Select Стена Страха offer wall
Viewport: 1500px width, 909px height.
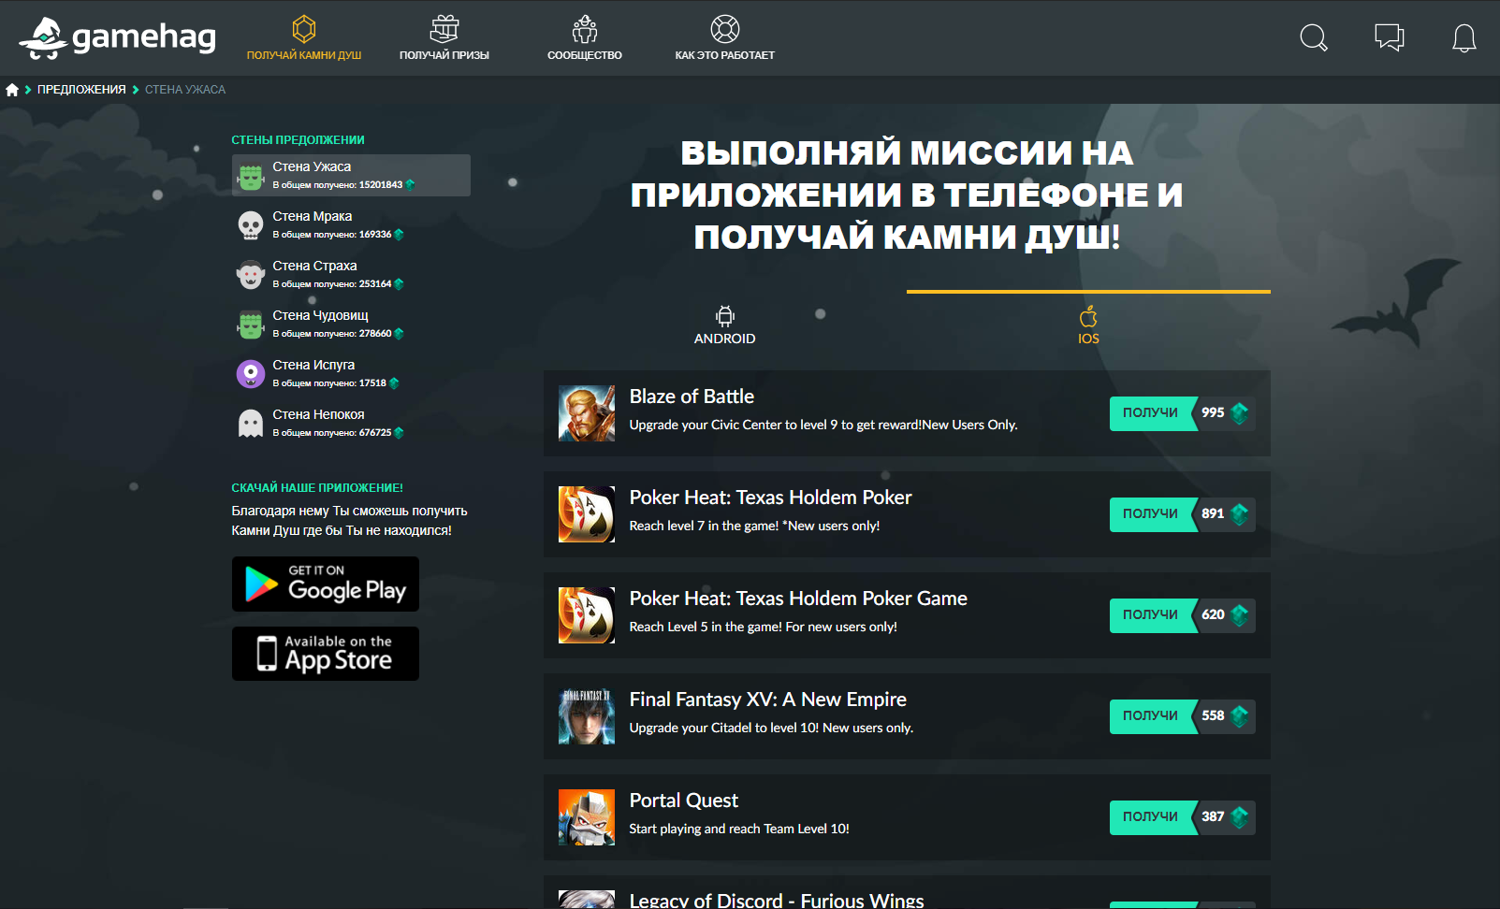tap(351, 274)
